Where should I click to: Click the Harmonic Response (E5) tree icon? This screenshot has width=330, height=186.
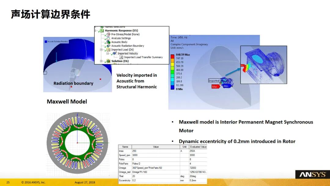coord(102,31)
